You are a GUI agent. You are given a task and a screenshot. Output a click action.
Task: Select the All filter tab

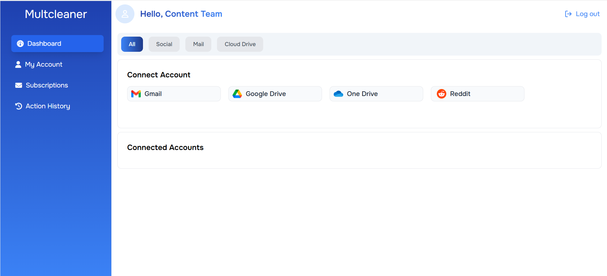[x=132, y=44]
